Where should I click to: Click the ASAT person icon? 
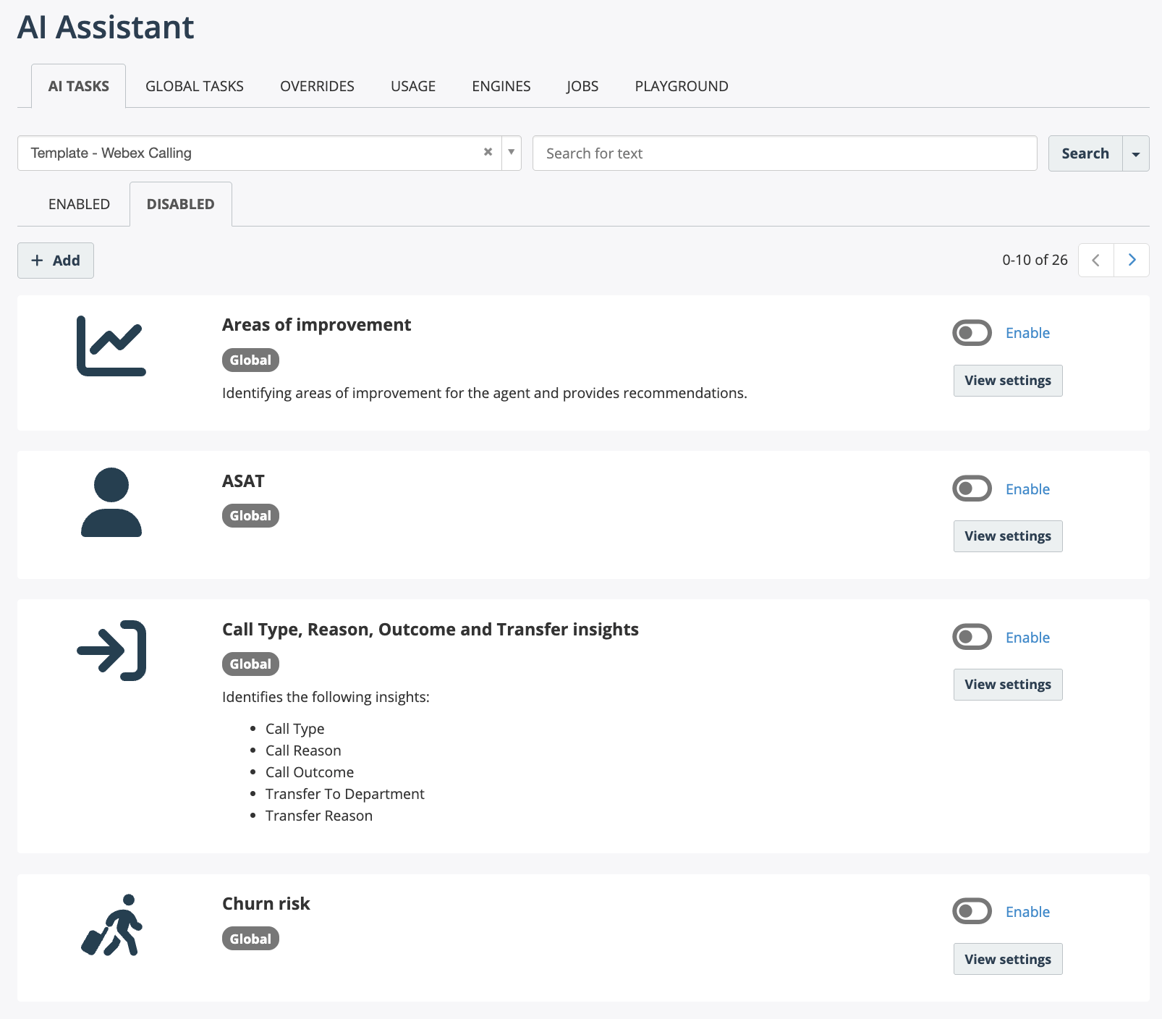[x=111, y=502]
